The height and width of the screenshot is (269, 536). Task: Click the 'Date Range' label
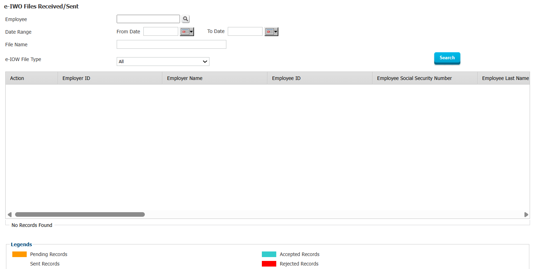coord(18,32)
